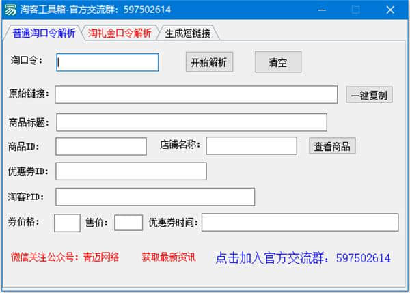This screenshot has width=410, height=293.
Task: Click the 查看商品 button
Action: click(x=332, y=146)
